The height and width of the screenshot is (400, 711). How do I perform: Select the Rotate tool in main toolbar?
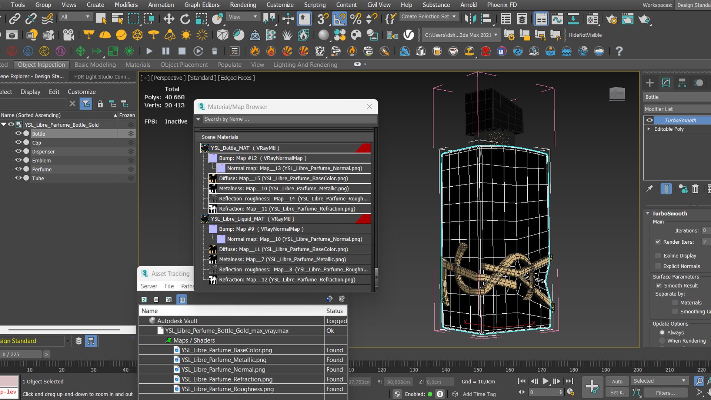tap(185, 19)
